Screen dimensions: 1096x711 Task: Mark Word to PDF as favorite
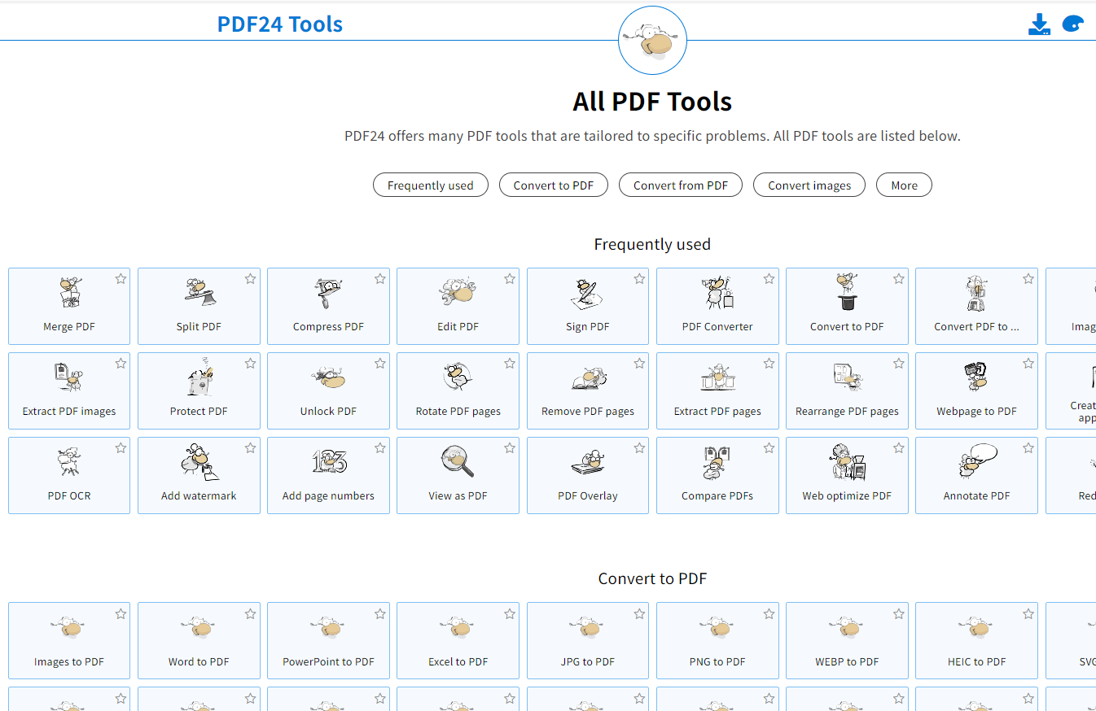click(x=250, y=614)
